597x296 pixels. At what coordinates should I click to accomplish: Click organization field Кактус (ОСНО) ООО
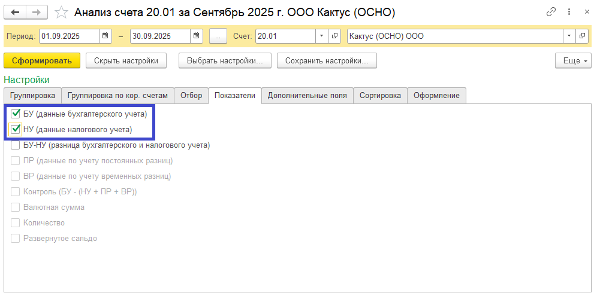coord(456,36)
